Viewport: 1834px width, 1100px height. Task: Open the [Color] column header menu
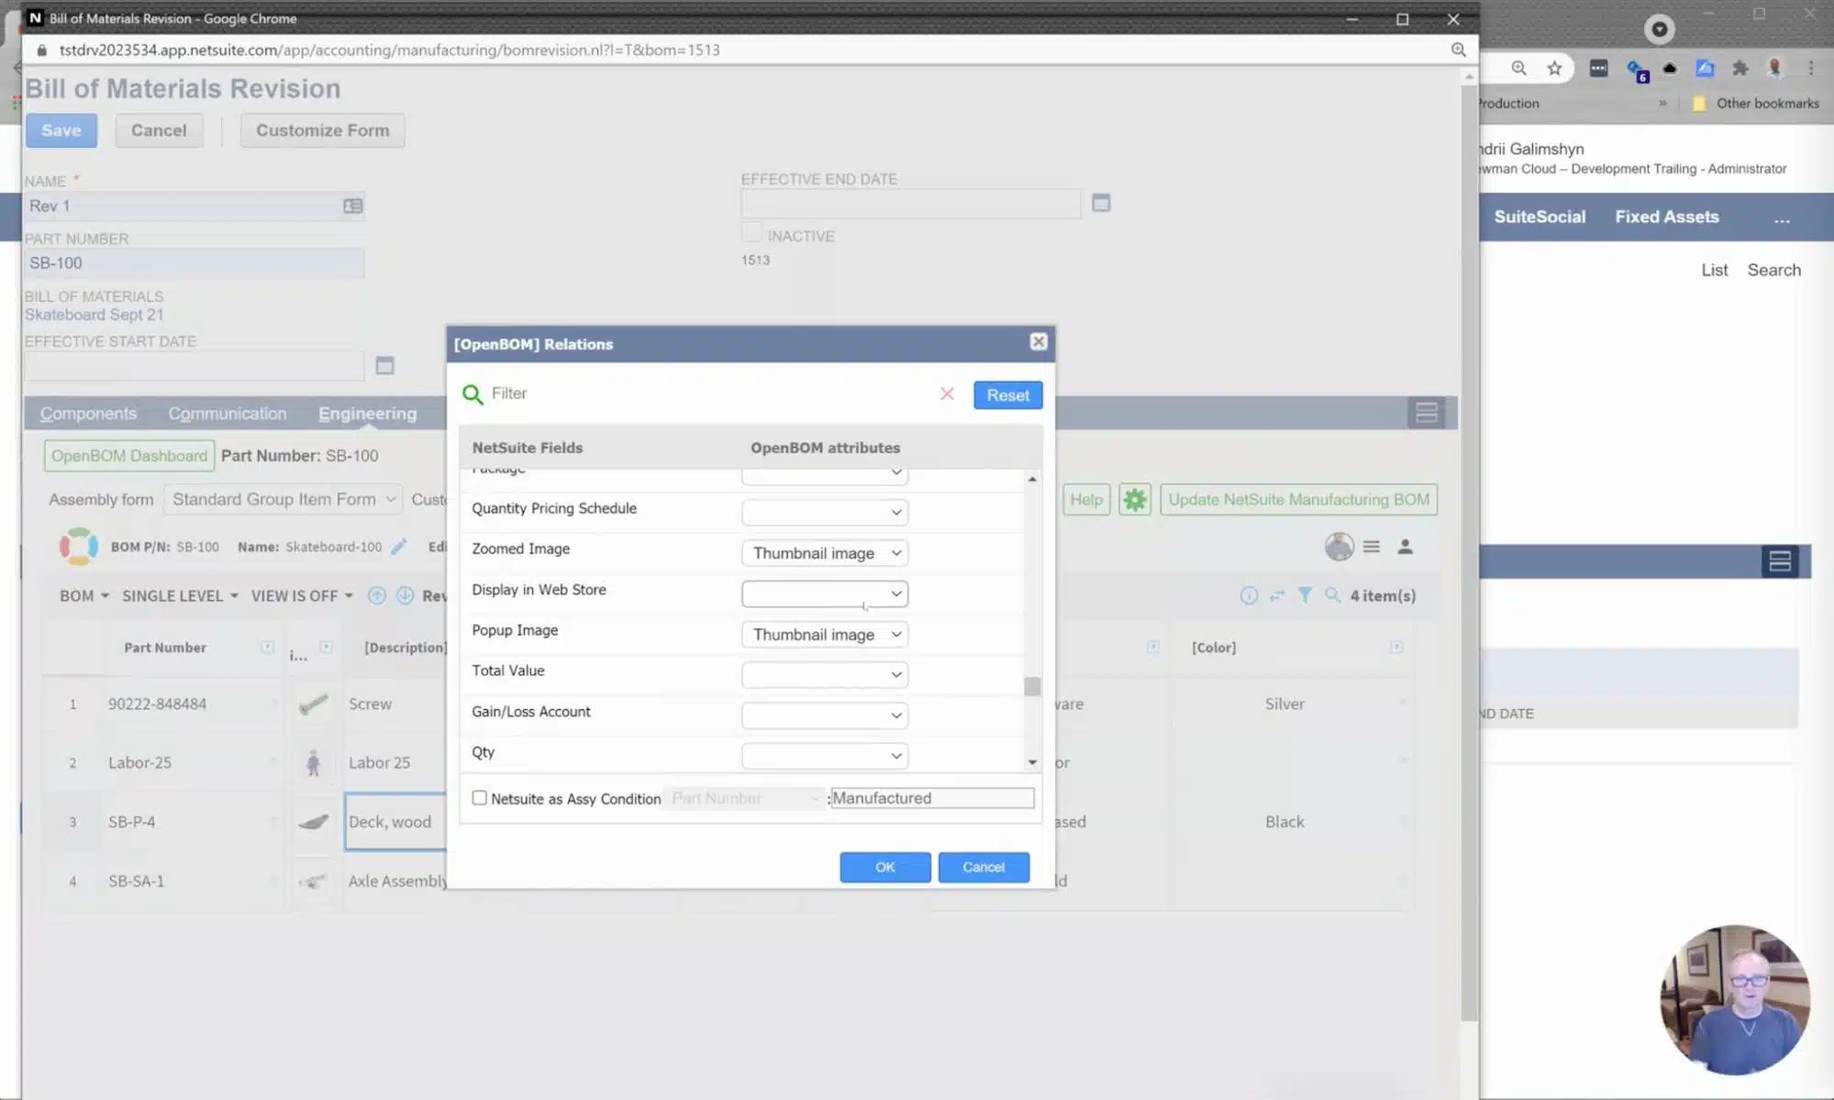pyautogui.click(x=1395, y=647)
